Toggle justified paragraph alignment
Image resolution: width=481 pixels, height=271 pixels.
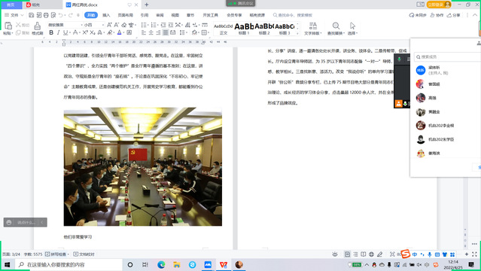166,32
